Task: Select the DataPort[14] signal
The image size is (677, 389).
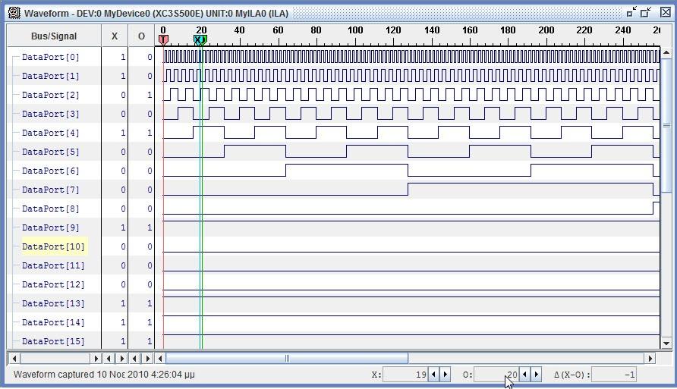Action: pyautogui.click(x=53, y=322)
